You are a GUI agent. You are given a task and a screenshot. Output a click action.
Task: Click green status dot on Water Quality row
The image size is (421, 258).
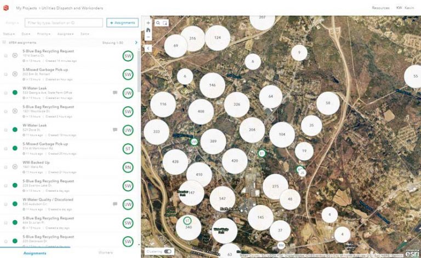(x=15, y=204)
